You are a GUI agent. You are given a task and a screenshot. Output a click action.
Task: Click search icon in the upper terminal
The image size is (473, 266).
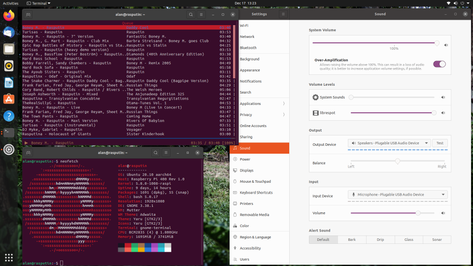tap(191, 14)
